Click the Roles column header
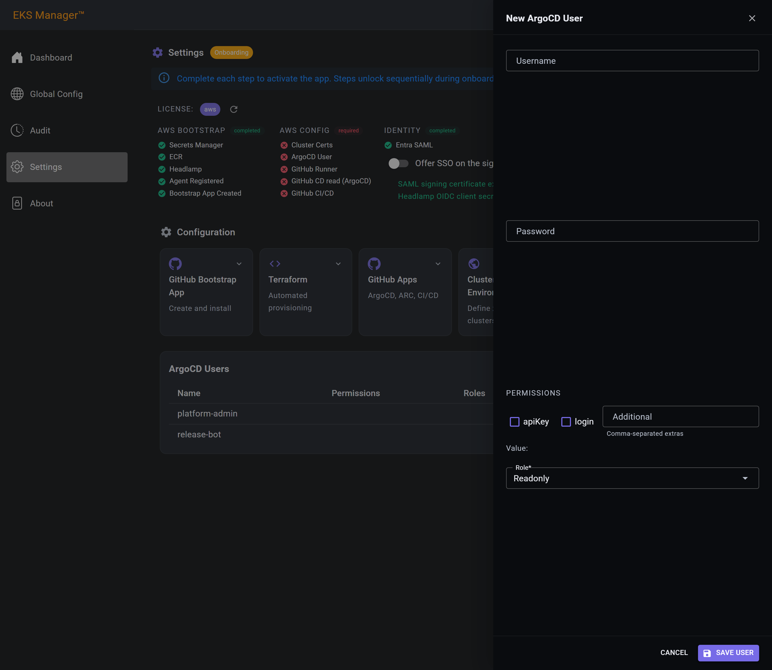The height and width of the screenshot is (670, 772). (474, 393)
